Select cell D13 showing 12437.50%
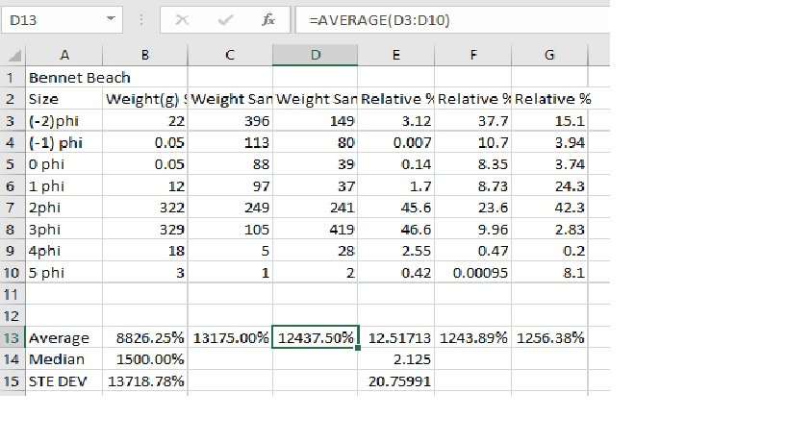 pyautogui.click(x=316, y=337)
